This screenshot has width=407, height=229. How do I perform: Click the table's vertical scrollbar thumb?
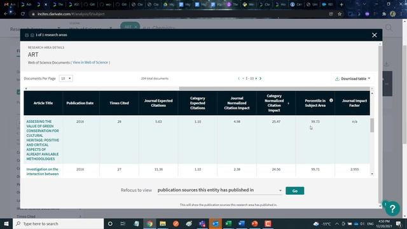[x=372, y=125]
